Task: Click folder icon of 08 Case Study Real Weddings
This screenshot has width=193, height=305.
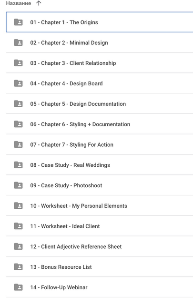Action: click(x=18, y=165)
